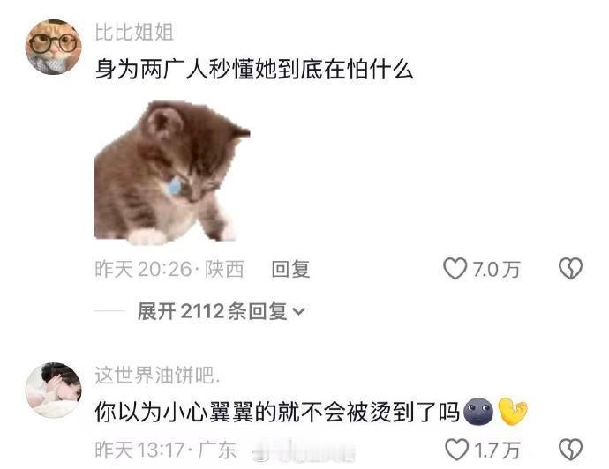
Task: Dislike 比比姐姐's comment with broken heart
Action: click(x=570, y=269)
